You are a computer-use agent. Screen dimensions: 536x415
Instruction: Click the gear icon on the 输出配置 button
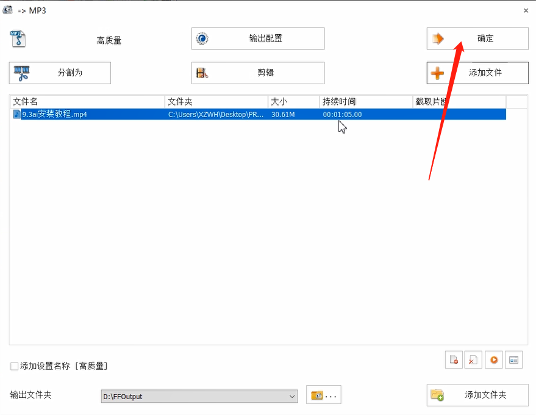(201, 38)
